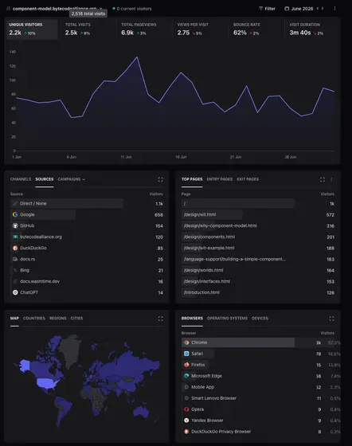Screen dimensions: 352x446
Task: Open /design/wit-example.html page row
Action: 258,248
